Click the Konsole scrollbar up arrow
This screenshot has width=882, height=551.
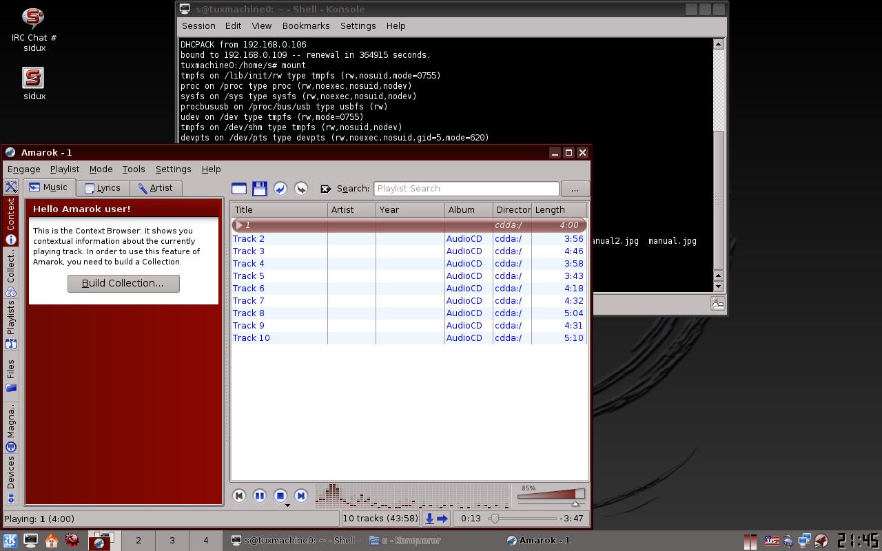coord(718,44)
